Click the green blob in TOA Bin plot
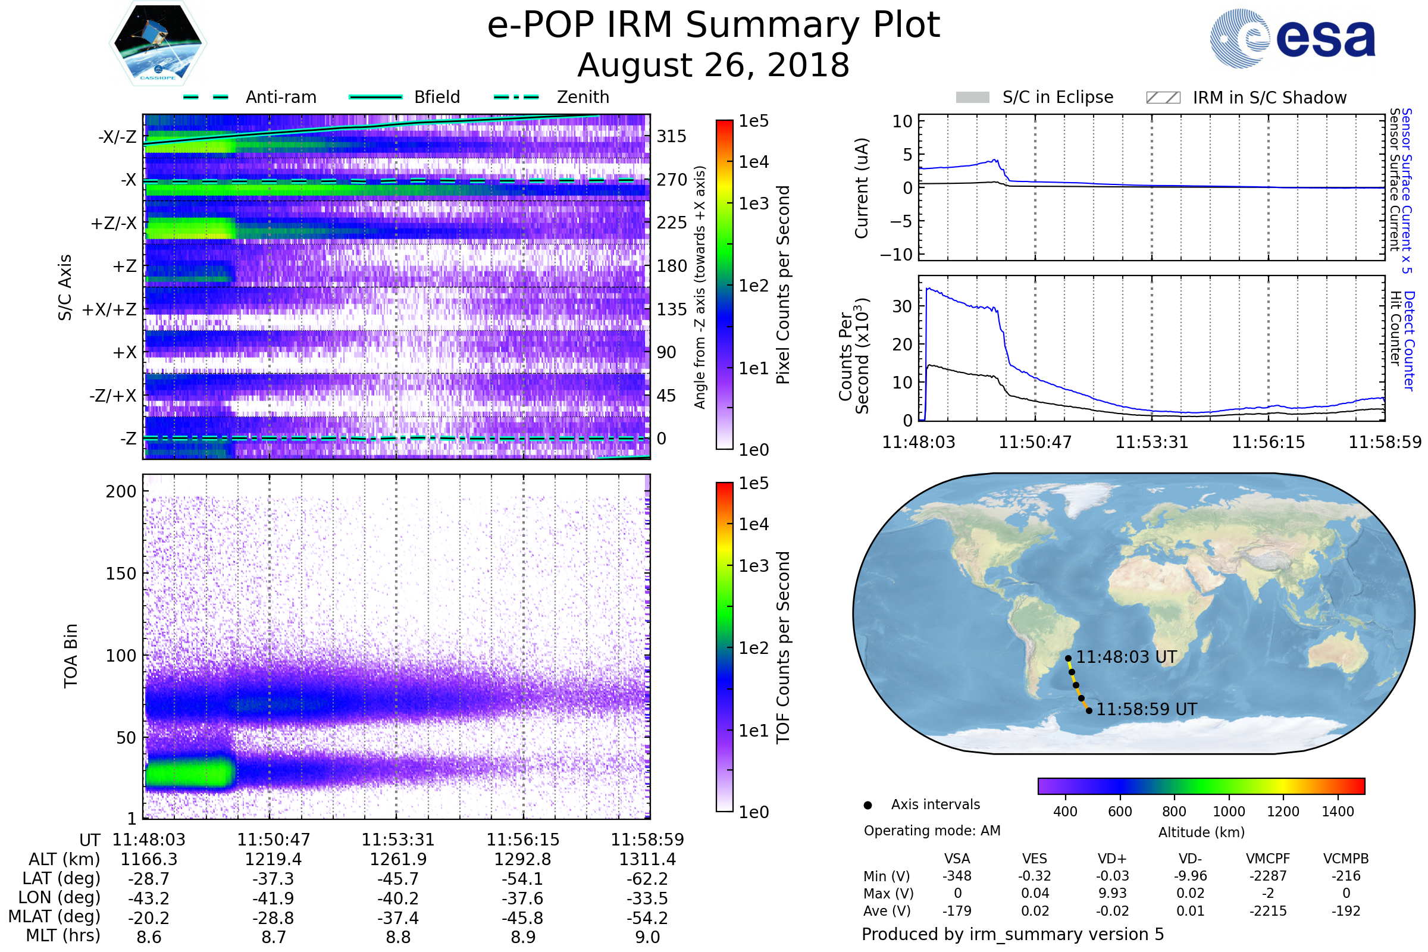Screen dimensions: 1428x952 point(189,773)
